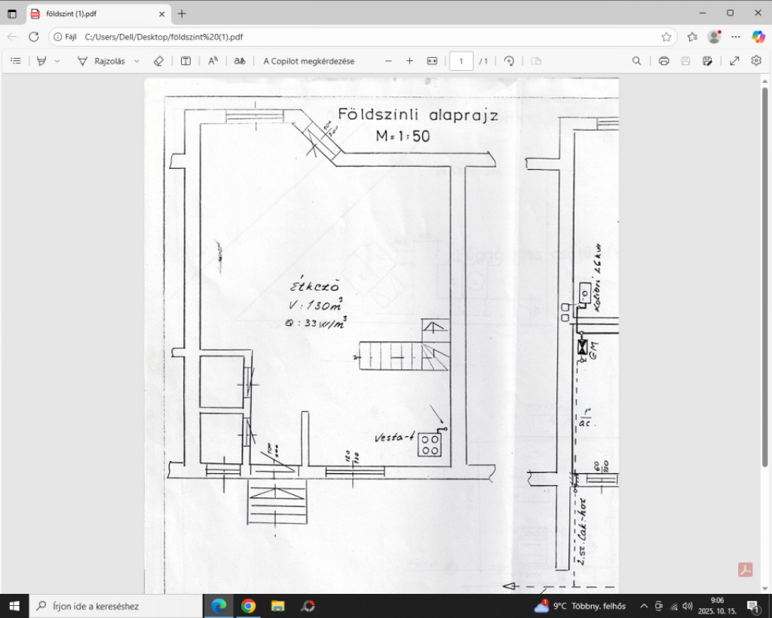Click the A Copilot megkérdezése button
772x618 pixels.
coord(308,61)
